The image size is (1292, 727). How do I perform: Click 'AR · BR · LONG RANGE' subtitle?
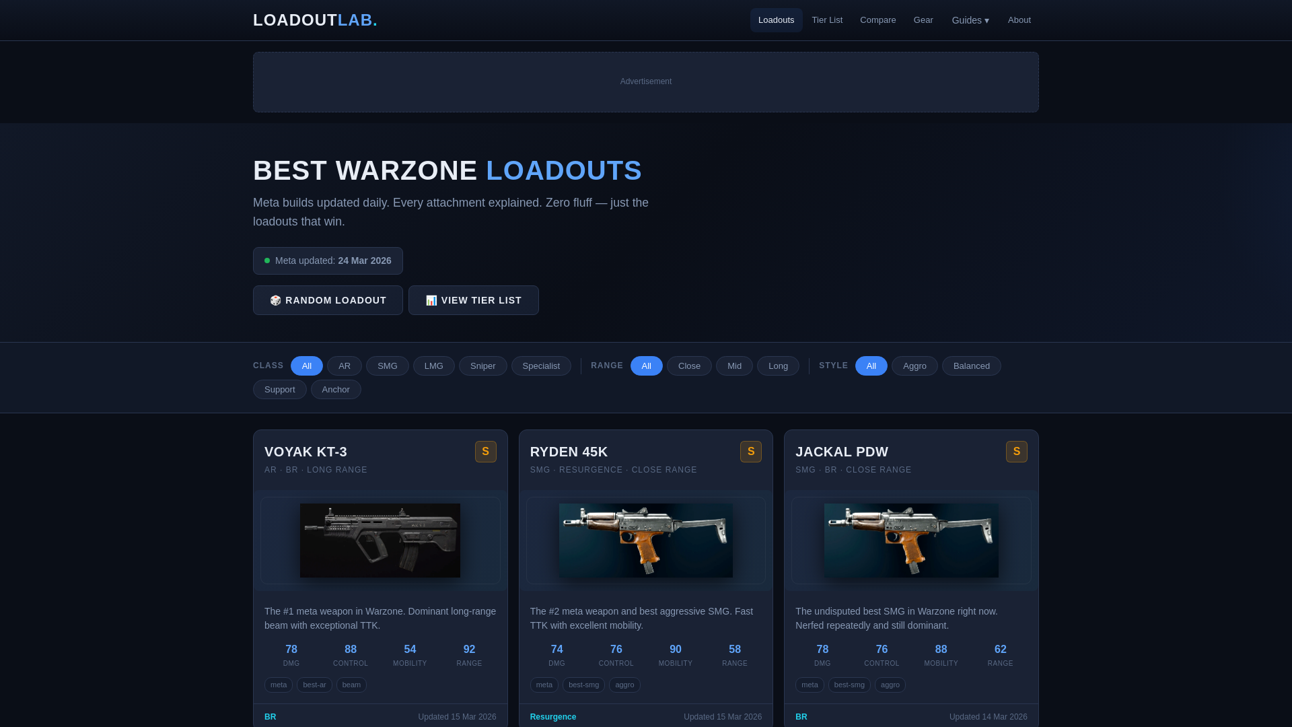(x=316, y=470)
